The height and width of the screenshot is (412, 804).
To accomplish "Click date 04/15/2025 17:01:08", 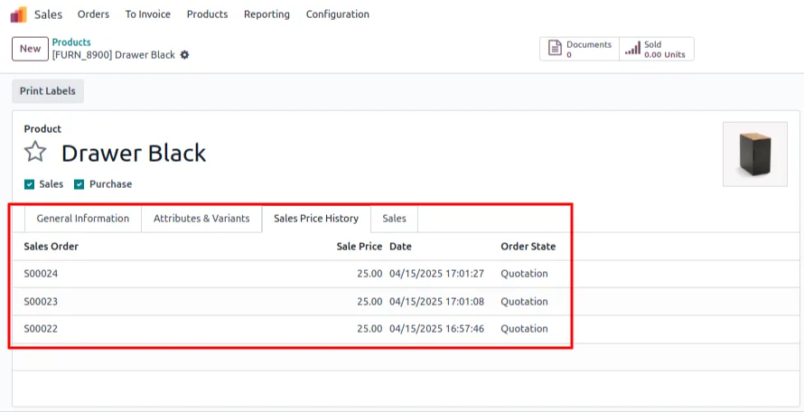I will [x=436, y=301].
